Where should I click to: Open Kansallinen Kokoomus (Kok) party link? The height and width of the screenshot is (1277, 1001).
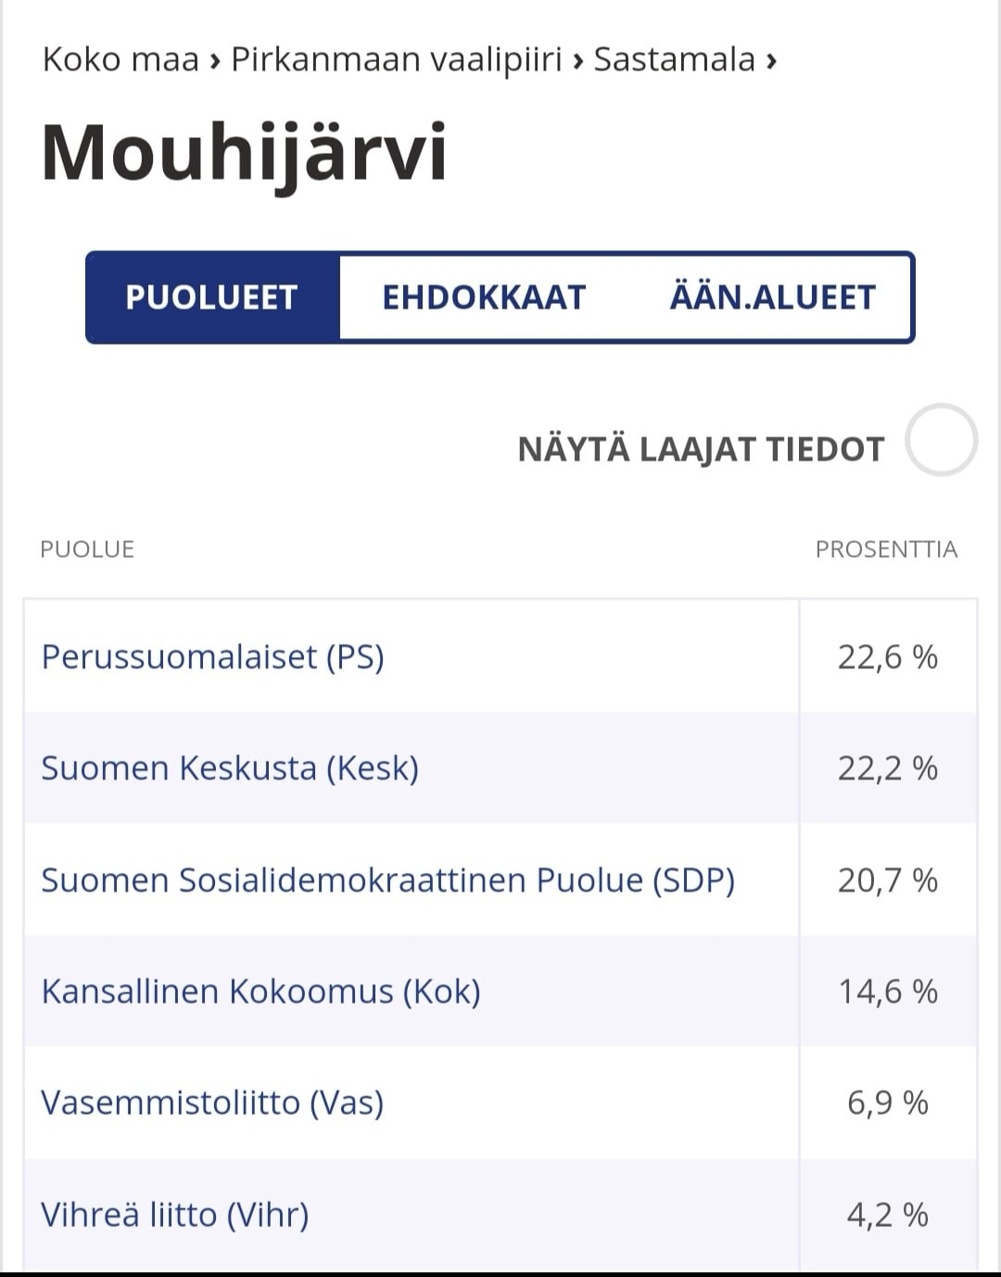tap(260, 992)
